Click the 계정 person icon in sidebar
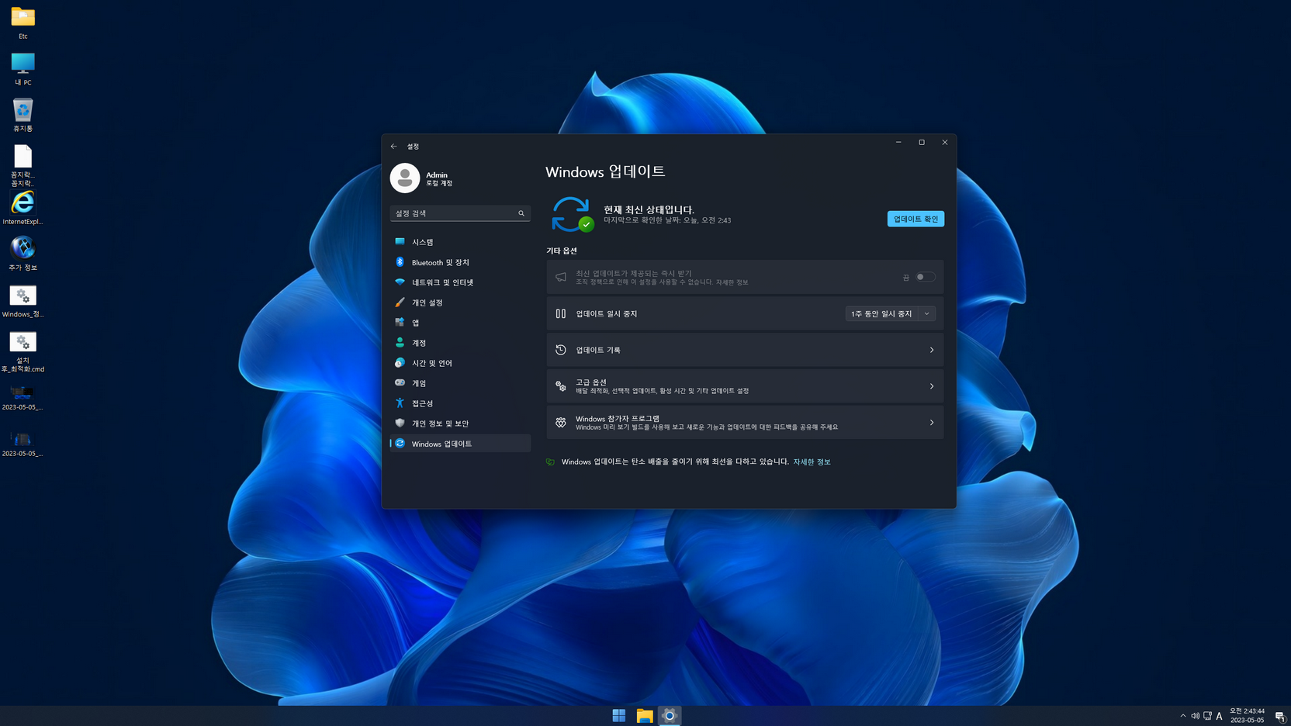The height and width of the screenshot is (726, 1291). [400, 343]
